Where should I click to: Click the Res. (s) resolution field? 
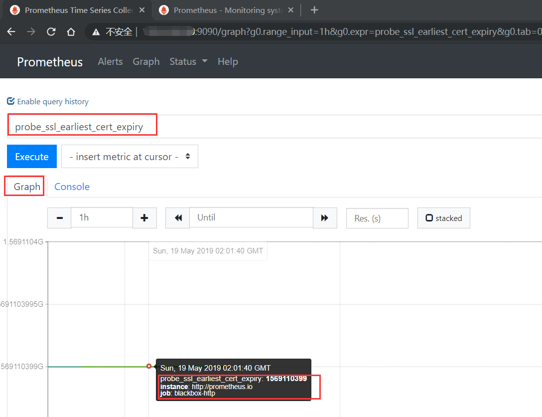377,218
